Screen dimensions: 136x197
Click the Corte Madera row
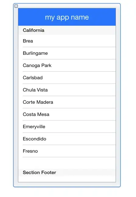tap(67, 102)
